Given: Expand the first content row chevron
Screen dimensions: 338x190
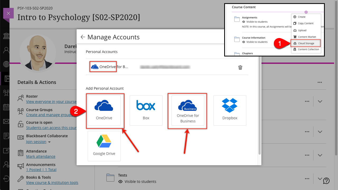Looking at the screenshot, I should pos(320,101).
